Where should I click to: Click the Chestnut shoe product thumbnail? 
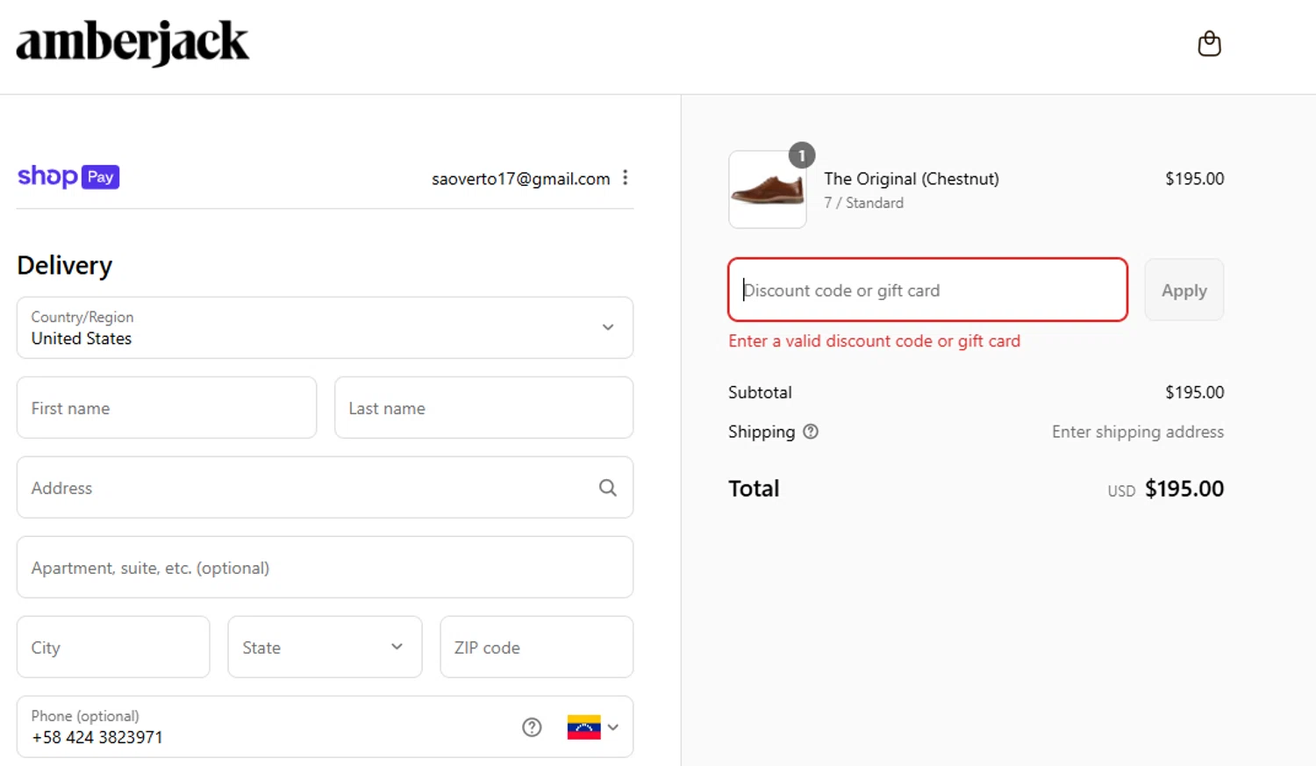click(x=768, y=190)
